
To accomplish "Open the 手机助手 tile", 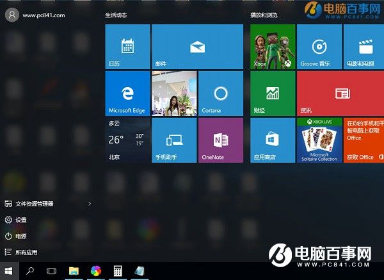I will click(174, 140).
